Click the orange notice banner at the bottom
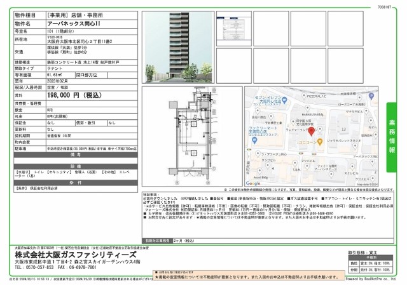Screen dimensions: 407x285 click(249, 275)
